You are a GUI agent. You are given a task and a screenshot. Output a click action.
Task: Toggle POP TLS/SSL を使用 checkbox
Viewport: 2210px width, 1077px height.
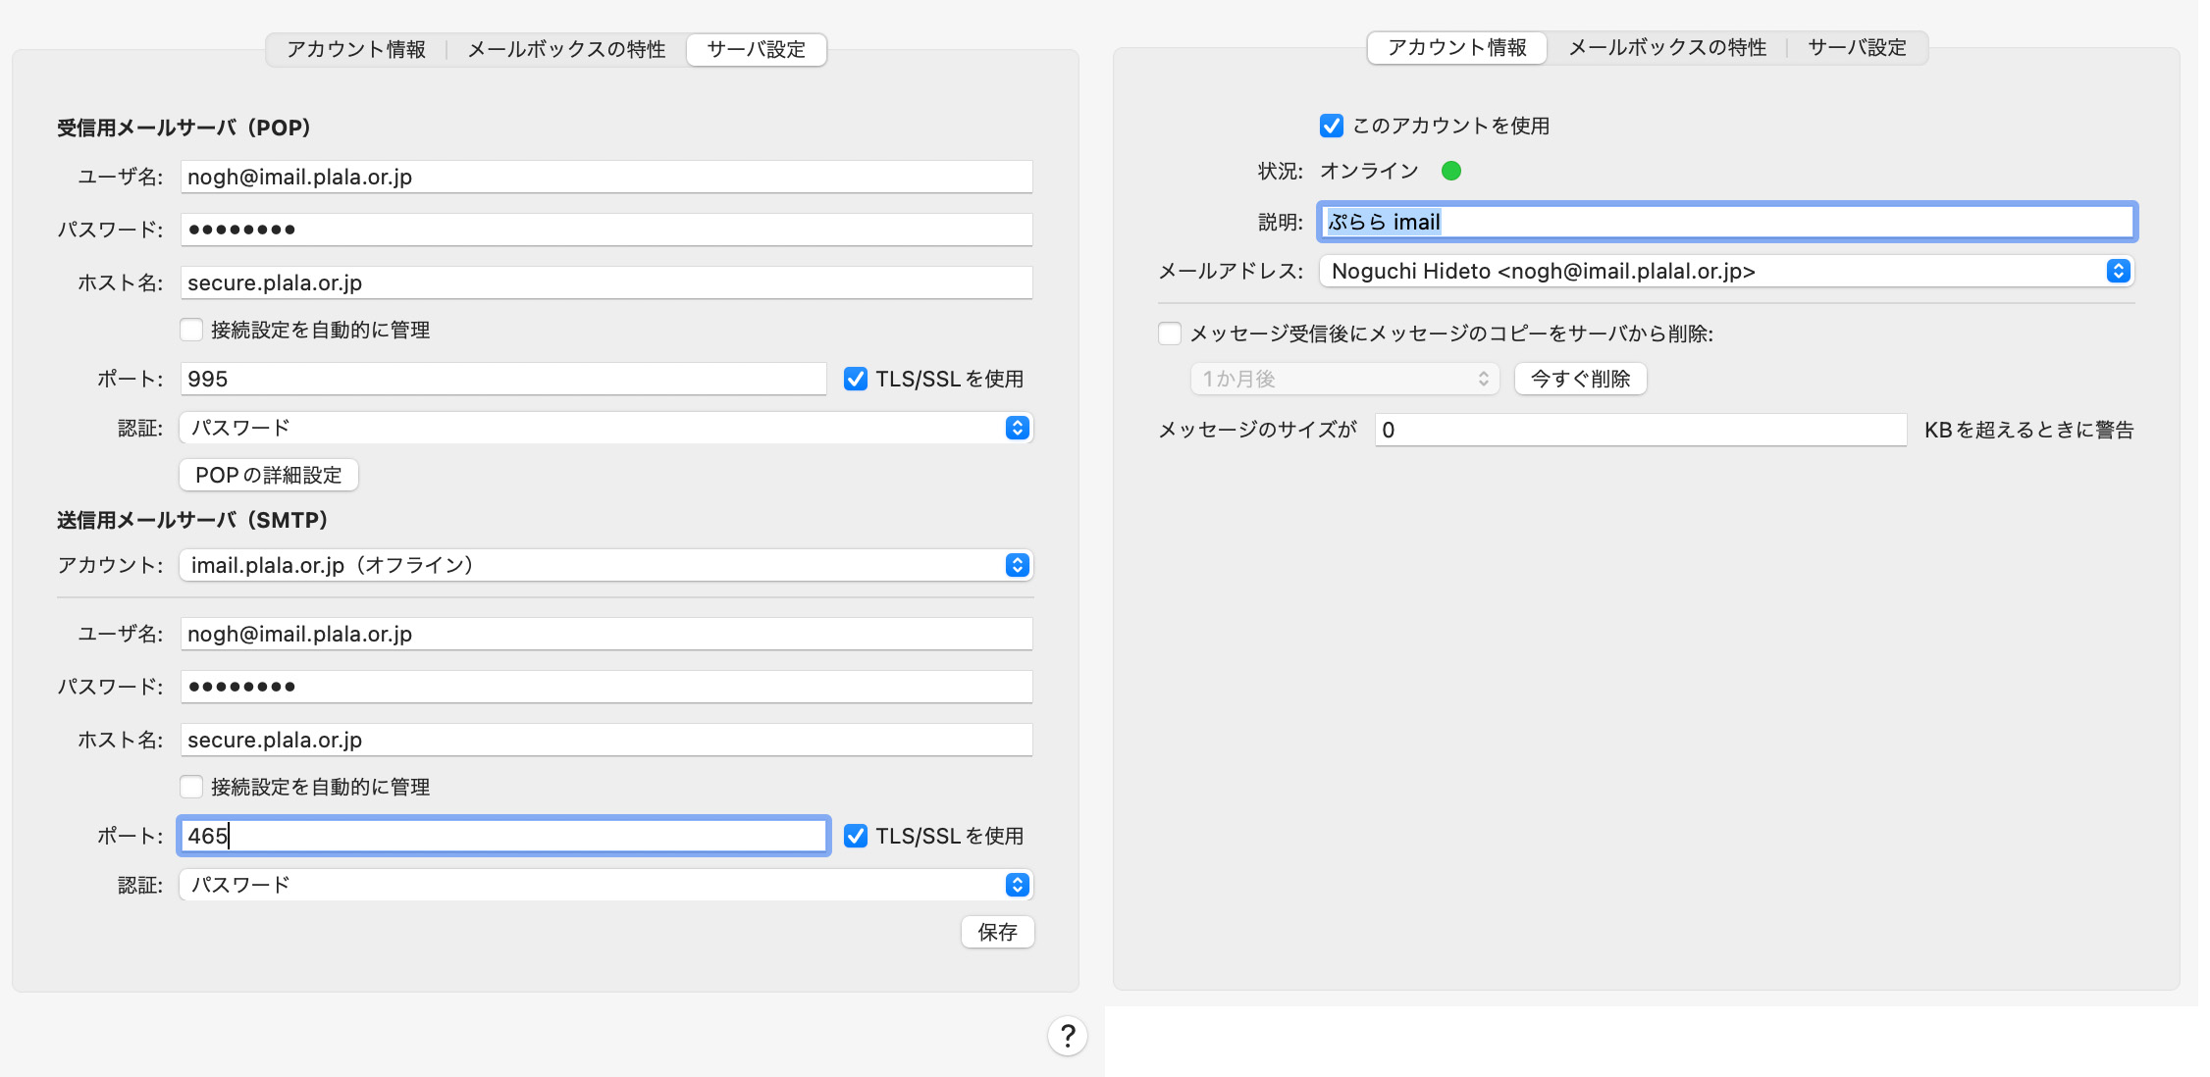856,380
